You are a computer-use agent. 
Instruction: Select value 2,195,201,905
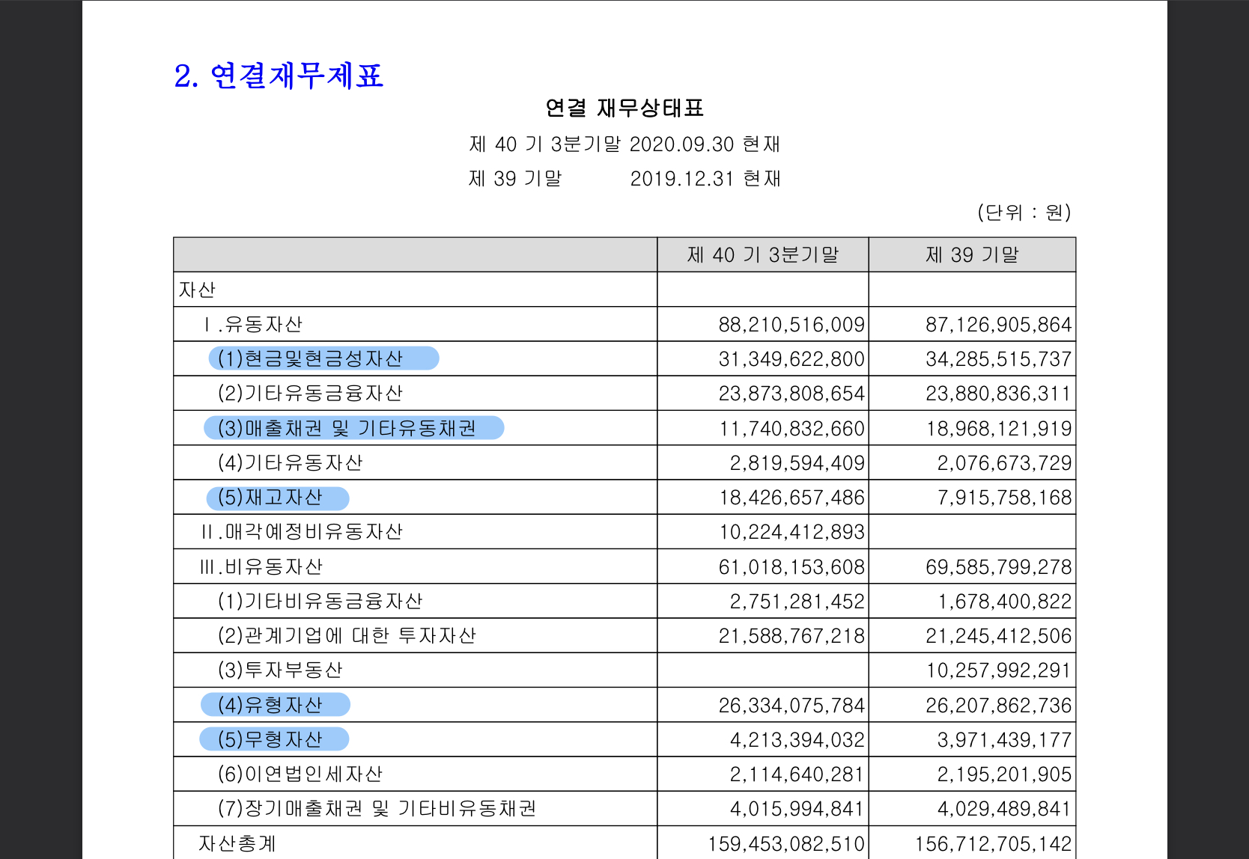click(1005, 774)
